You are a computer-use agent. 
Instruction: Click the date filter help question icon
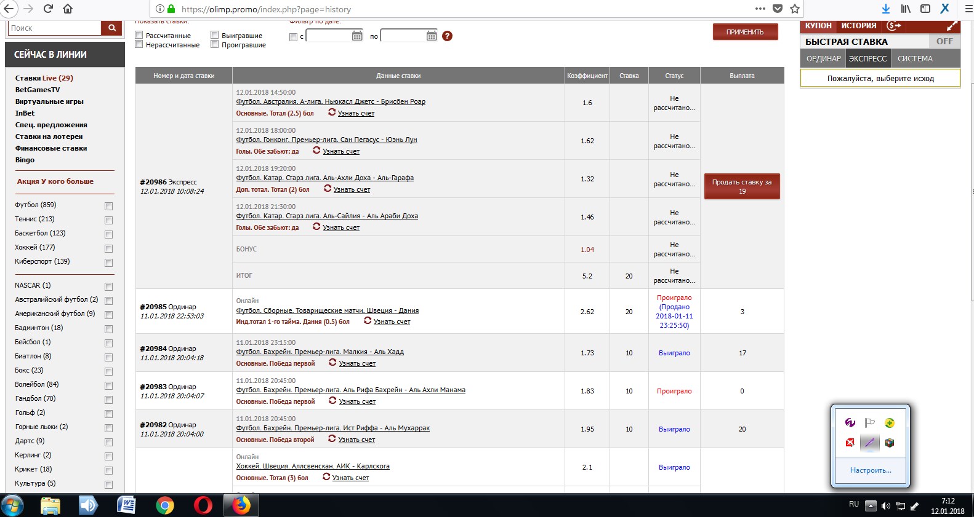click(448, 36)
